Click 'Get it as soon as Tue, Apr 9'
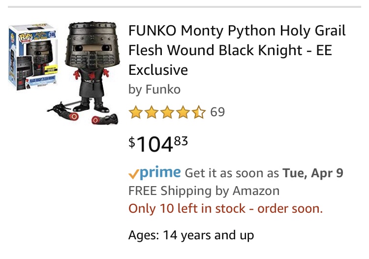The image size is (369, 259). pos(264,173)
